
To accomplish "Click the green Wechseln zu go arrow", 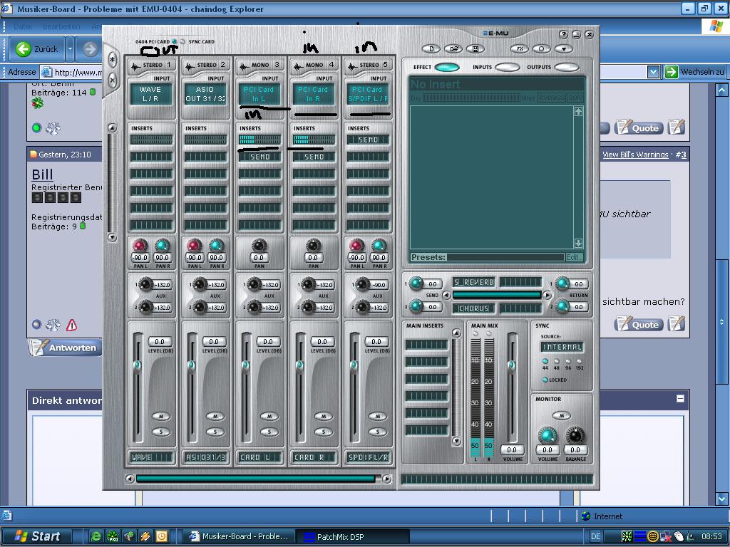I will (671, 72).
